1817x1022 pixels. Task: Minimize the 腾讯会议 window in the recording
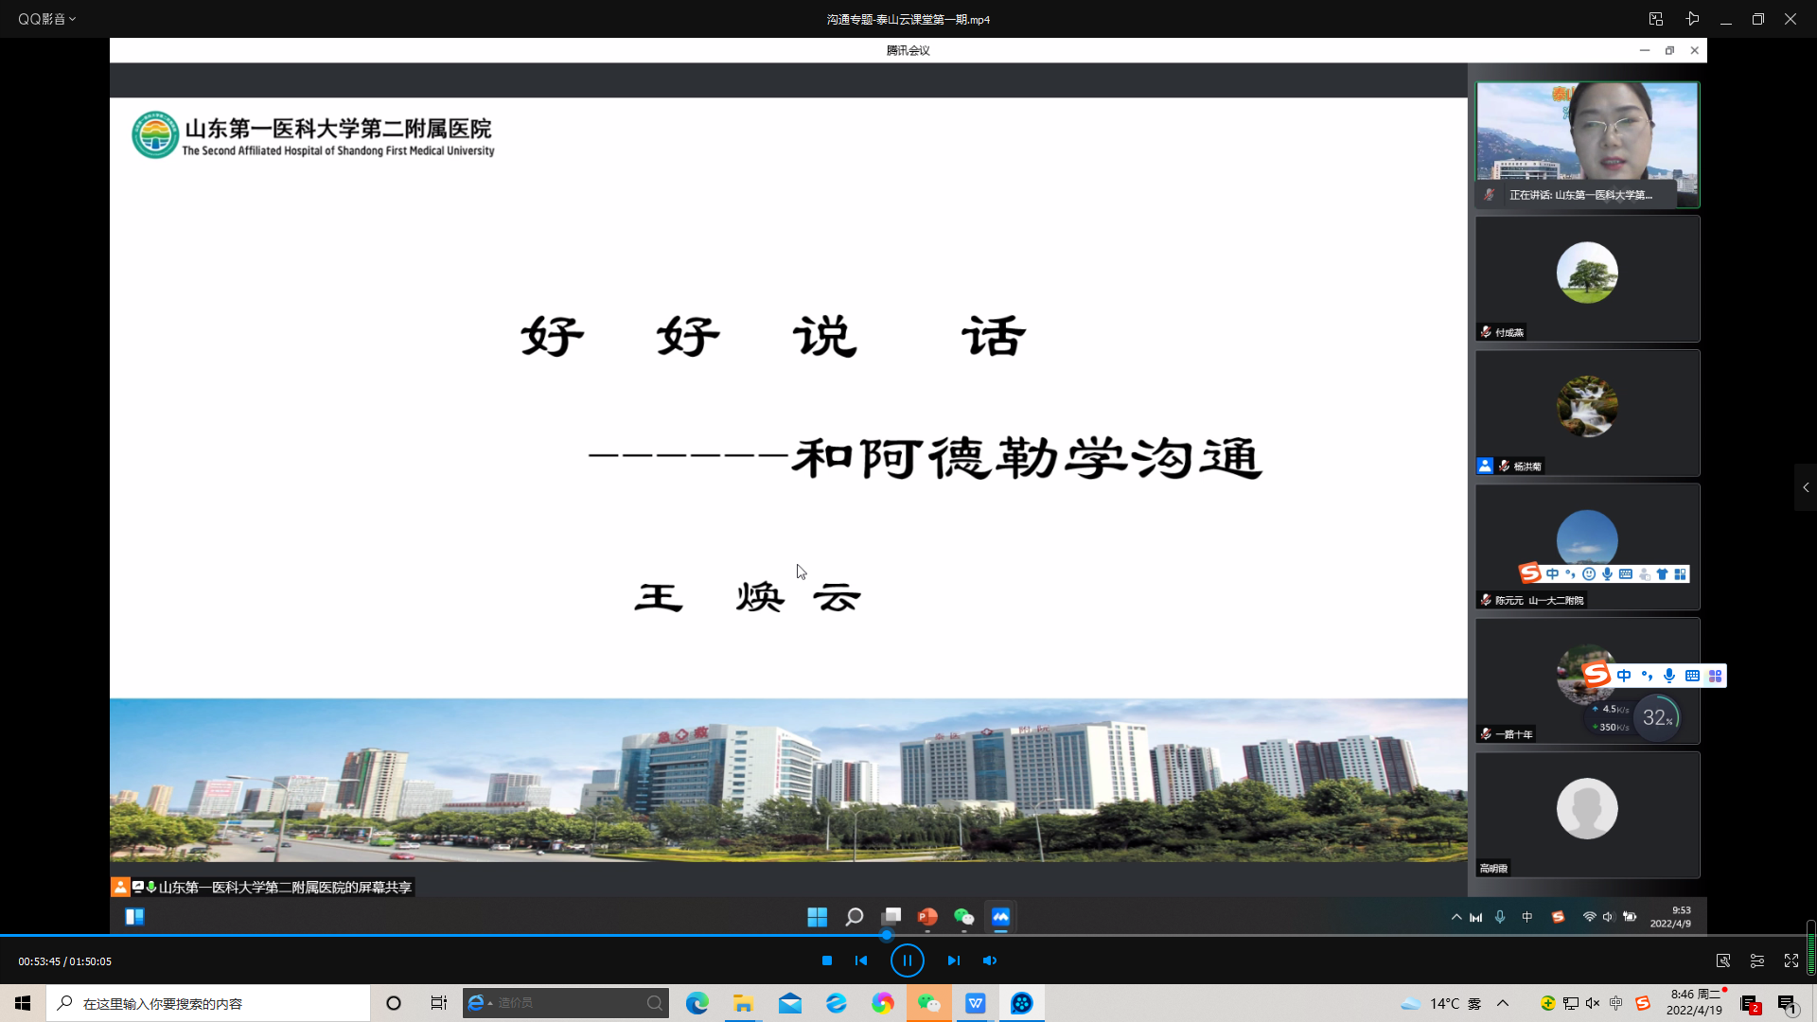(x=1644, y=50)
